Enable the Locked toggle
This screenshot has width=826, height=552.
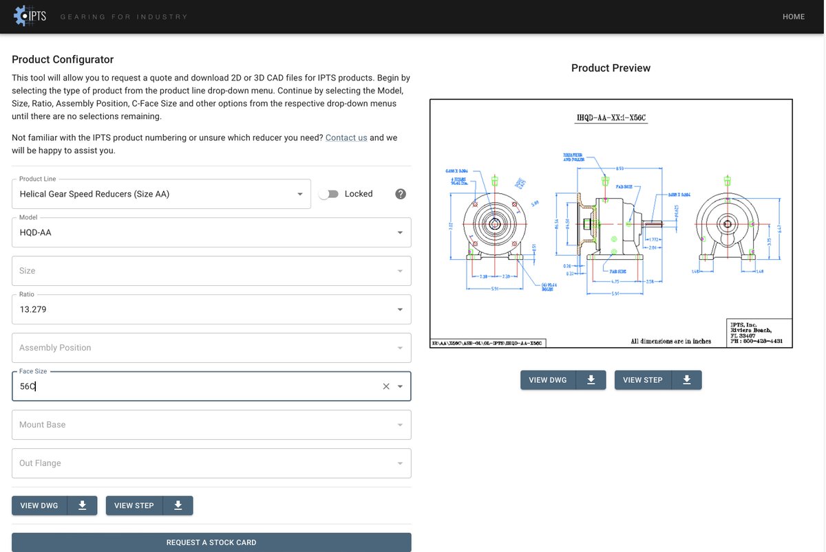tap(329, 194)
